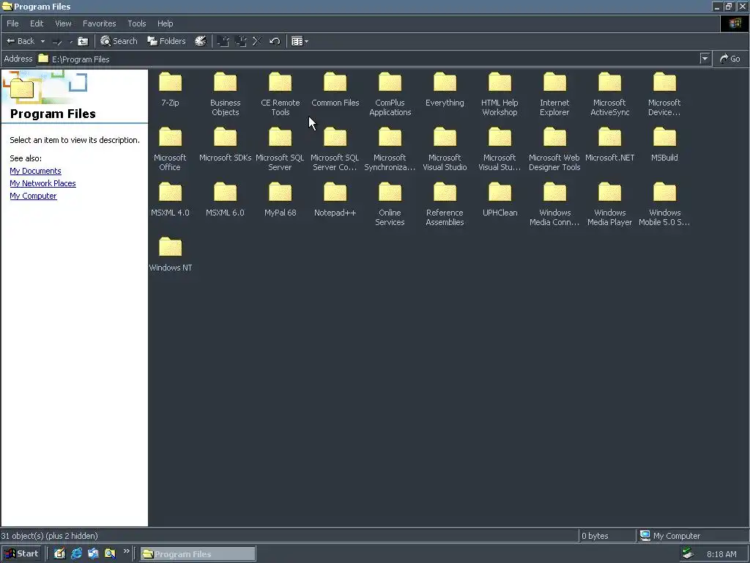
Task: Open the Help menu
Action: pyautogui.click(x=165, y=23)
